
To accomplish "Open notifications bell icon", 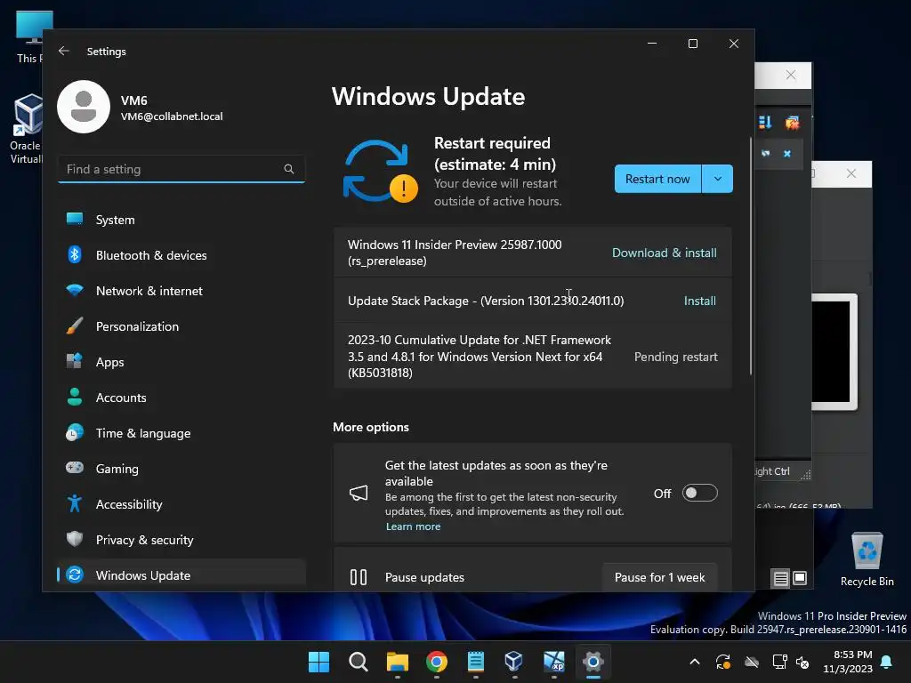I will pyautogui.click(x=887, y=662).
